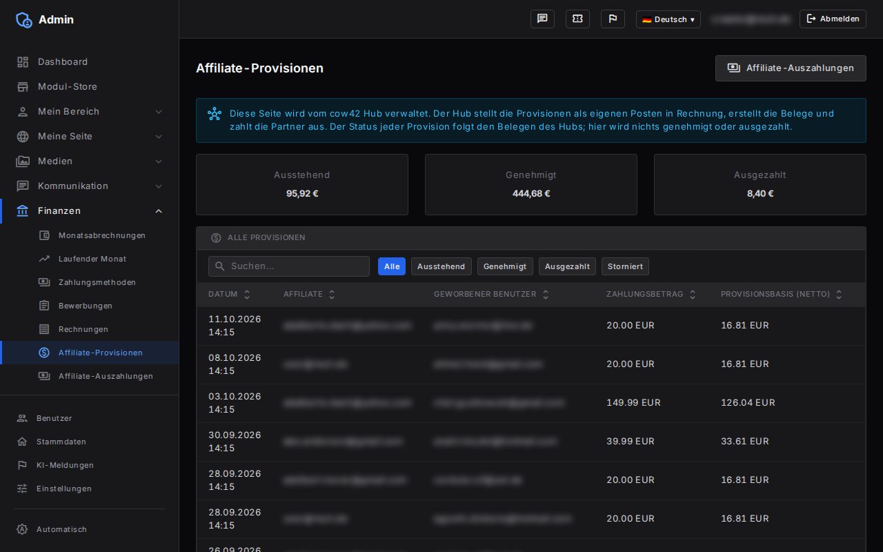
Task: Click the Ausstehend 95,92 € card
Action: point(302,184)
